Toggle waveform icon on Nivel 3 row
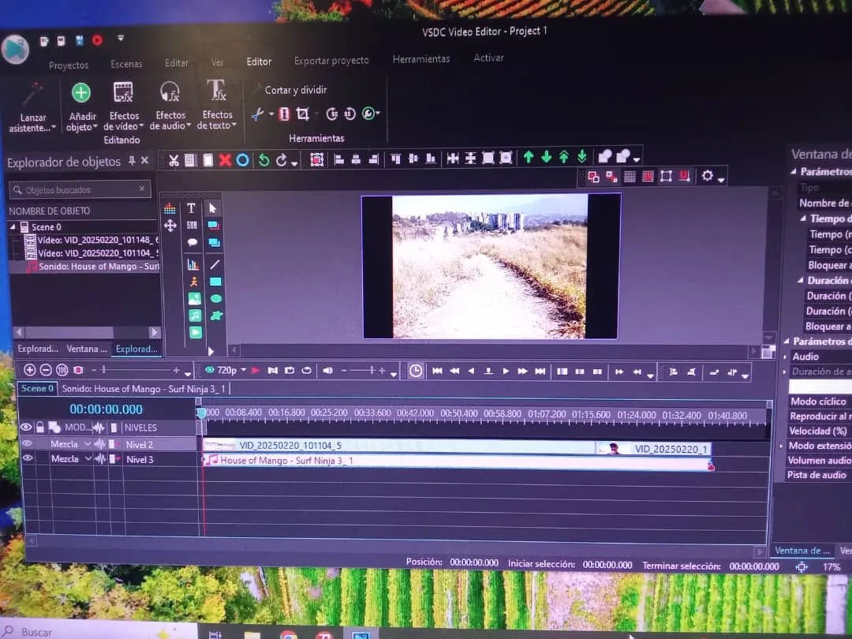852x639 pixels. (x=100, y=458)
